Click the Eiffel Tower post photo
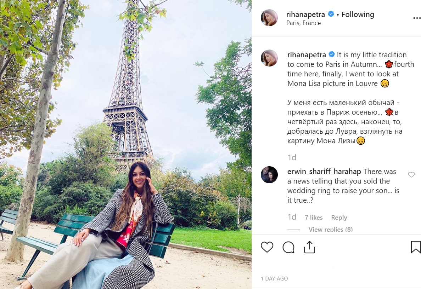 coord(126,144)
